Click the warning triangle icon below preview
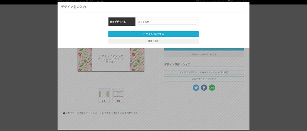The image size is (307, 131). [x=64, y=113]
